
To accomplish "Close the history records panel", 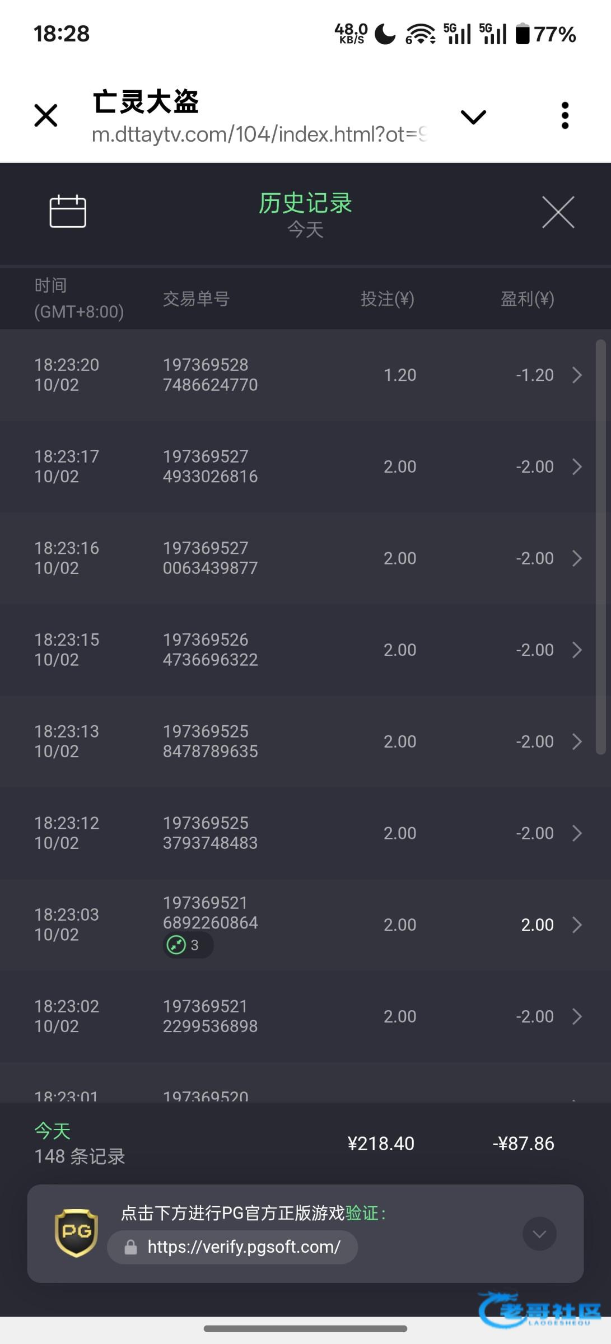I will pyautogui.click(x=558, y=212).
